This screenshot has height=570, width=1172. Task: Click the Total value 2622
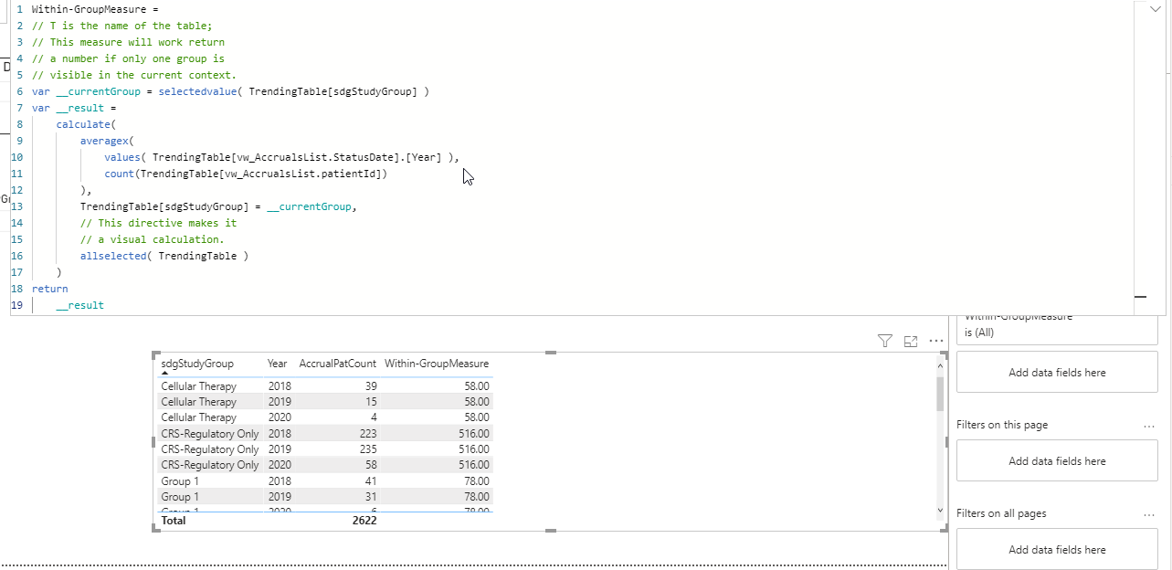pyautogui.click(x=364, y=521)
